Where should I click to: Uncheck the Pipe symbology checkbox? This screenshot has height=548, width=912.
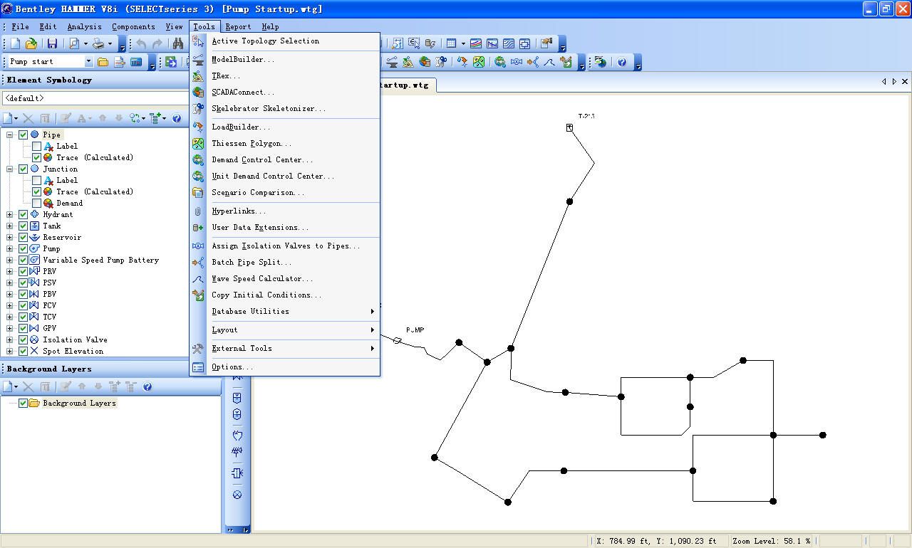[23, 135]
